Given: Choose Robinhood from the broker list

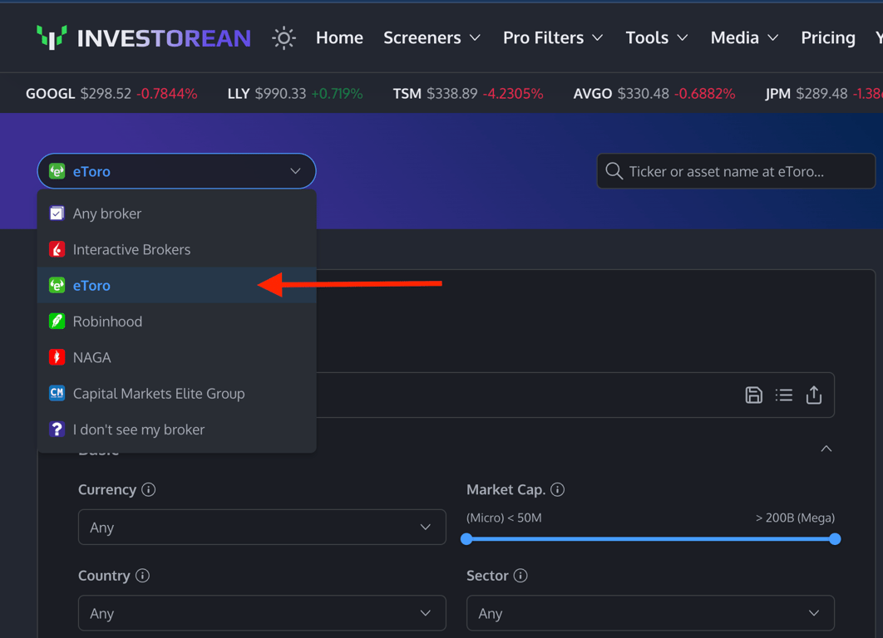Looking at the screenshot, I should pos(177,321).
